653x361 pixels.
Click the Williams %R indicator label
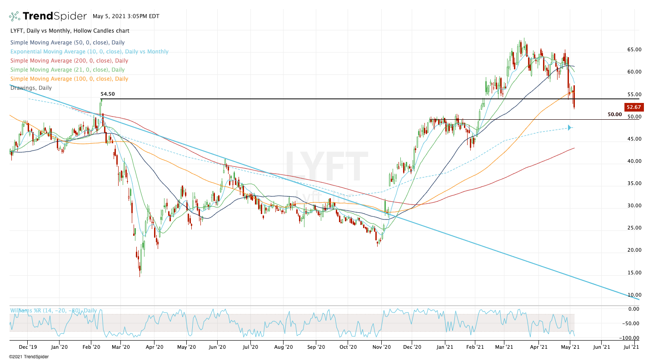[x=53, y=311]
